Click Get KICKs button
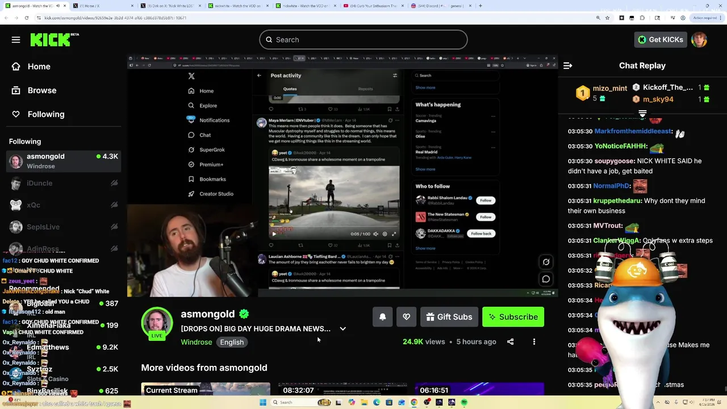Screen dimensions: 727x409 pyautogui.click(x=661, y=40)
